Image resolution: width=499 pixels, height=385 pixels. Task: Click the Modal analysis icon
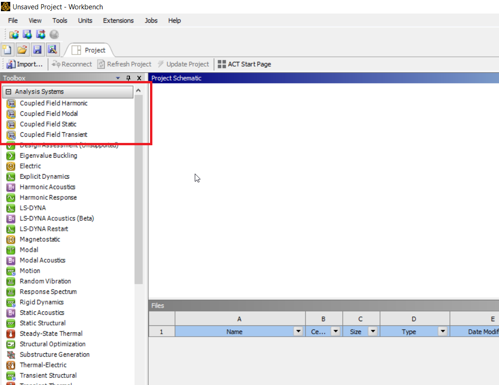(x=11, y=250)
